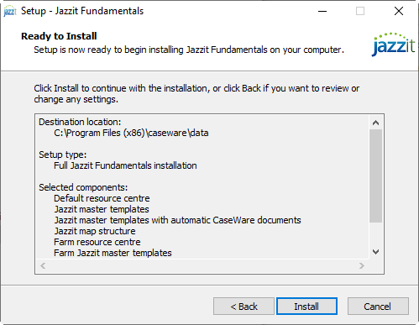Click the Install button
This screenshot has height=325, width=419.
[x=306, y=307]
